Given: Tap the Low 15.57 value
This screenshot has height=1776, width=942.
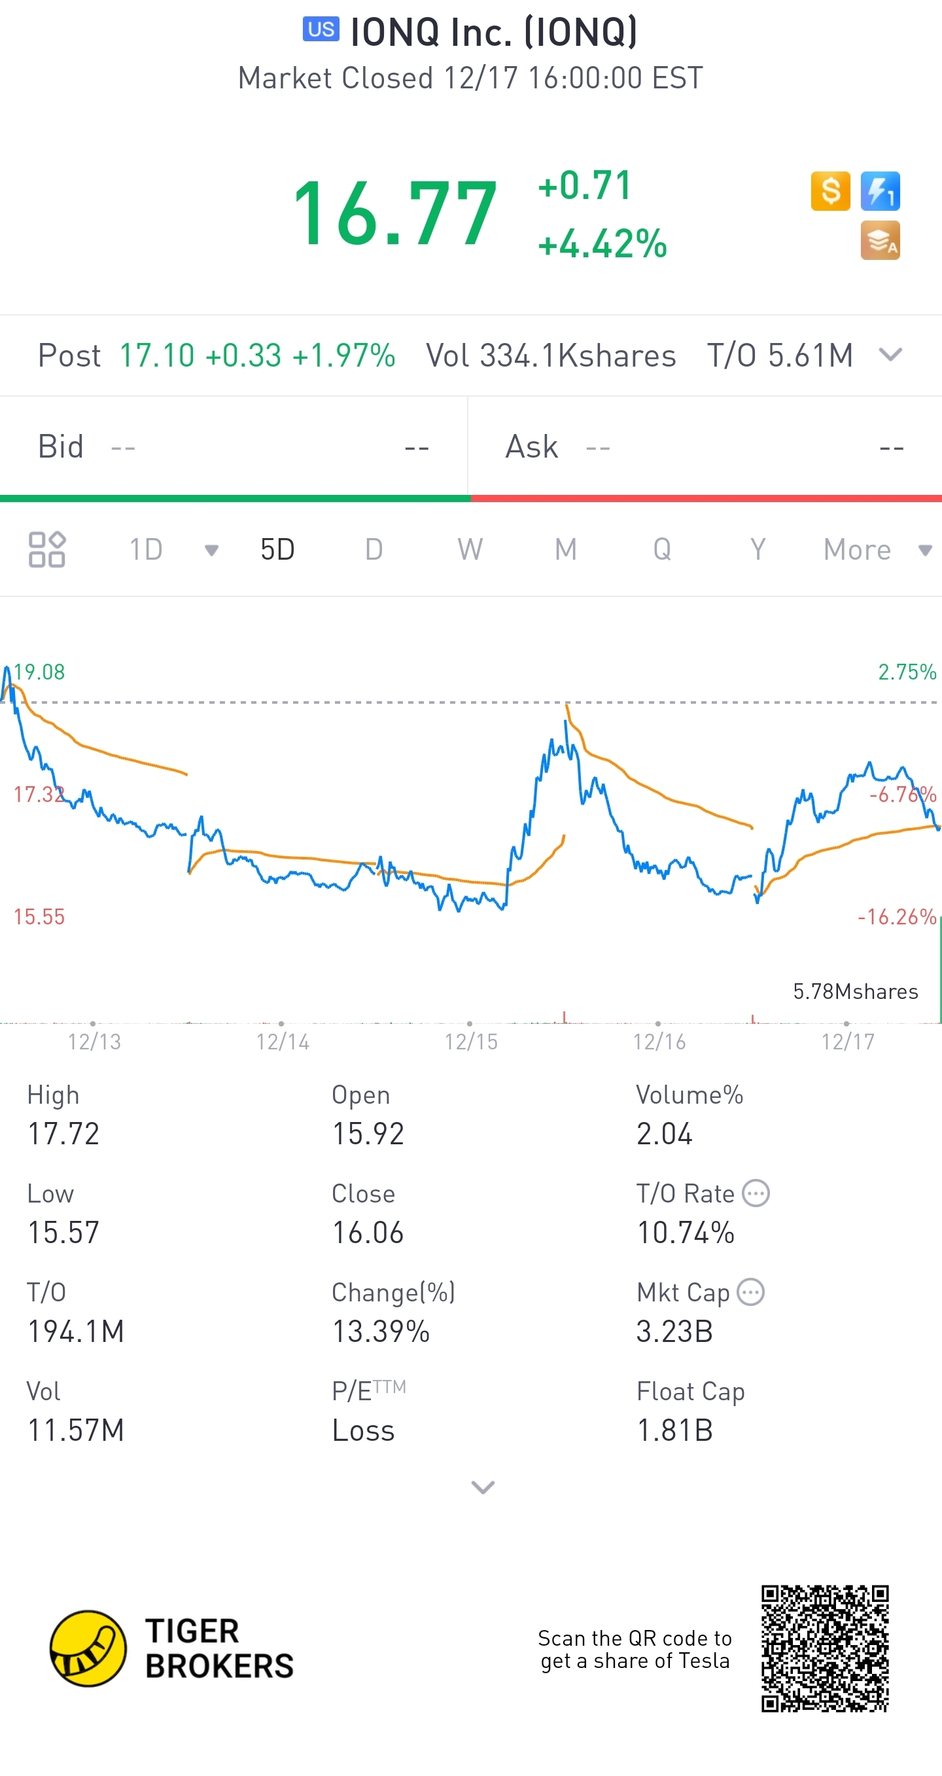Looking at the screenshot, I should [63, 1233].
